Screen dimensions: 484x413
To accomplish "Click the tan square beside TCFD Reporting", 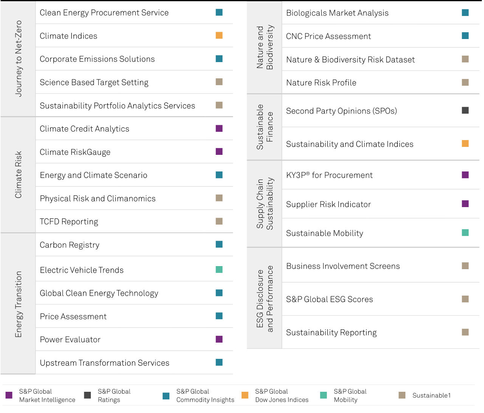I will click(219, 221).
